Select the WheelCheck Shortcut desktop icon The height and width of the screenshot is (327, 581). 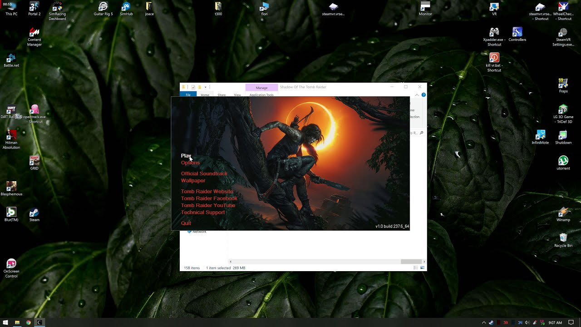click(x=563, y=11)
